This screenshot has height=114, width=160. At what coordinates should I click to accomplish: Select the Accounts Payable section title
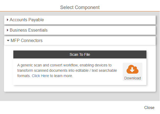pyautogui.click(x=27, y=20)
